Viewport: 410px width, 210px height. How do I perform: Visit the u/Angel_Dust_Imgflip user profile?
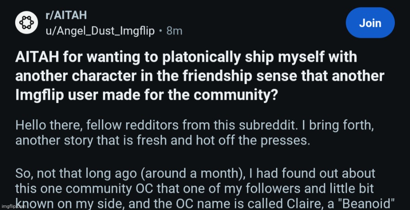pos(100,31)
